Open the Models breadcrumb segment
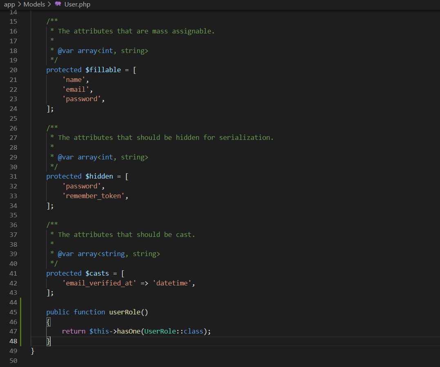Image resolution: width=440 pixels, height=367 pixels. pos(34,4)
